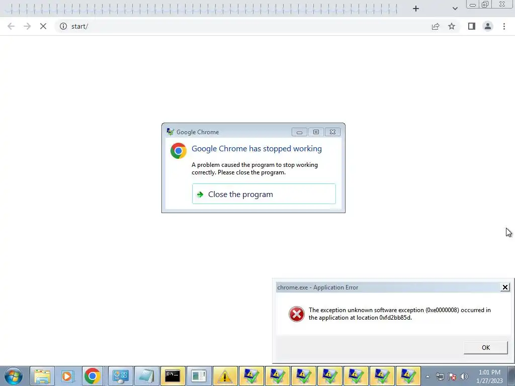Open Windows Explorer from taskbar
Screen dimensions: 515x386
tap(42, 376)
